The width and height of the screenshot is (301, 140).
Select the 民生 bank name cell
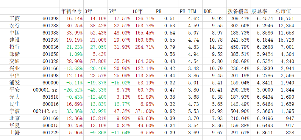click(x=15, y=104)
